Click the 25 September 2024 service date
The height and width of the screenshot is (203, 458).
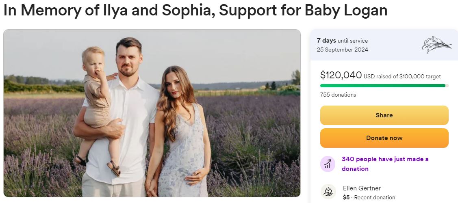point(342,50)
